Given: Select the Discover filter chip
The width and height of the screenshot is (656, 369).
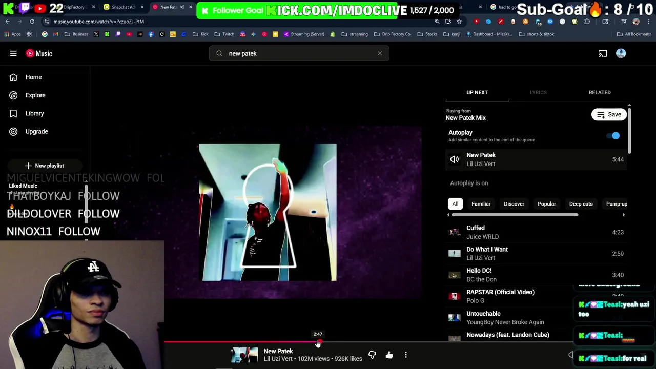Looking at the screenshot, I should (514, 204).
